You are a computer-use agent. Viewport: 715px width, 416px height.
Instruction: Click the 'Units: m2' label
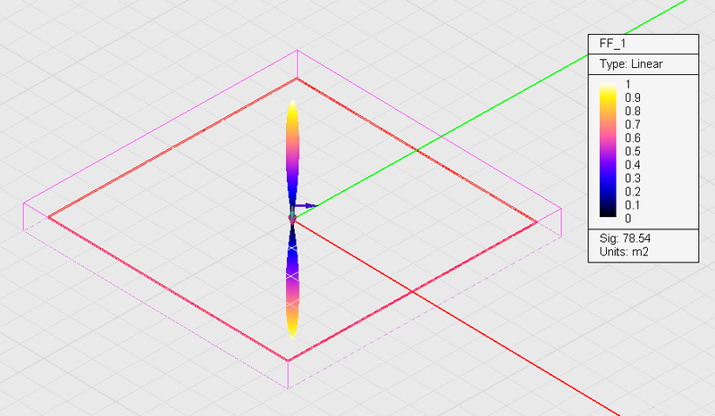click(x=624, y=252)
